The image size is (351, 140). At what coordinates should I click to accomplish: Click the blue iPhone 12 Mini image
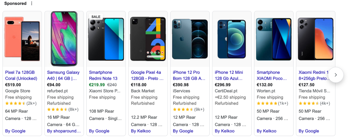[232, 39]
